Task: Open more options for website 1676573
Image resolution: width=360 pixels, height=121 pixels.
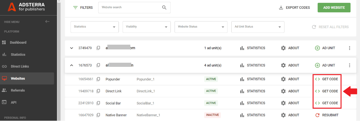Action: [x=349, y=65]
